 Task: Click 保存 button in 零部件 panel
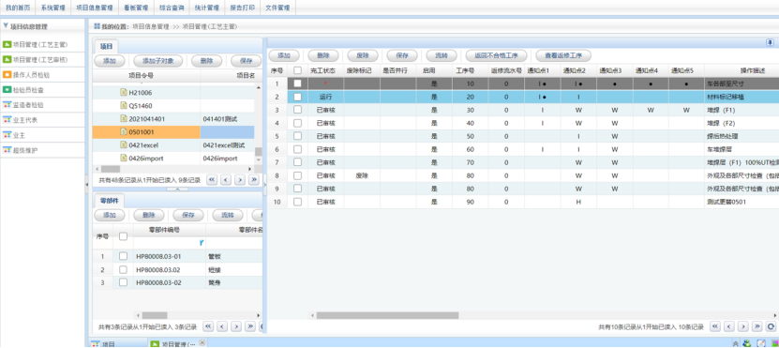pyautogui.click(x=188, y=215)
